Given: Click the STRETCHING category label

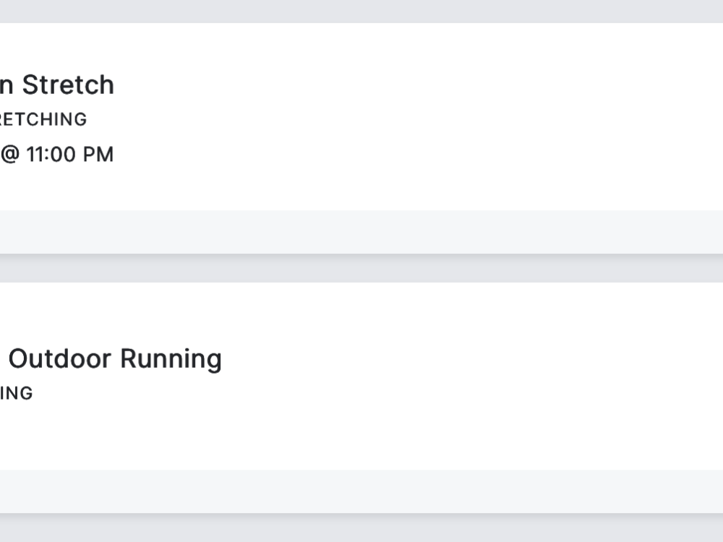Looking at the screenshot, I should (x=42, y=119).
